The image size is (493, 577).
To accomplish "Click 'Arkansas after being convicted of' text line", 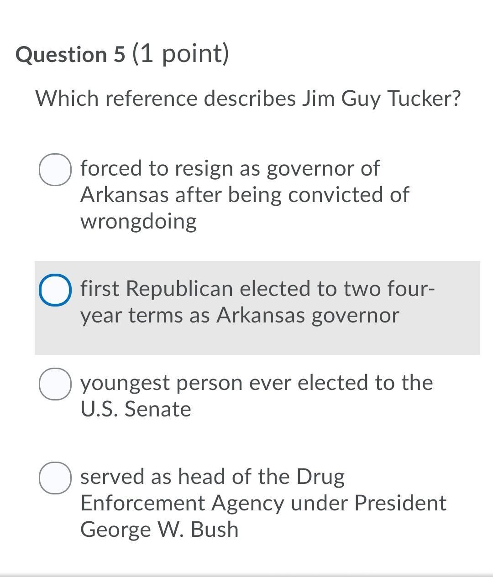I will tap(245, 195).
